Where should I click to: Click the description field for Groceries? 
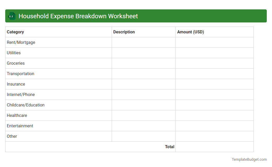pyautogui.click(x=143, y=63)
